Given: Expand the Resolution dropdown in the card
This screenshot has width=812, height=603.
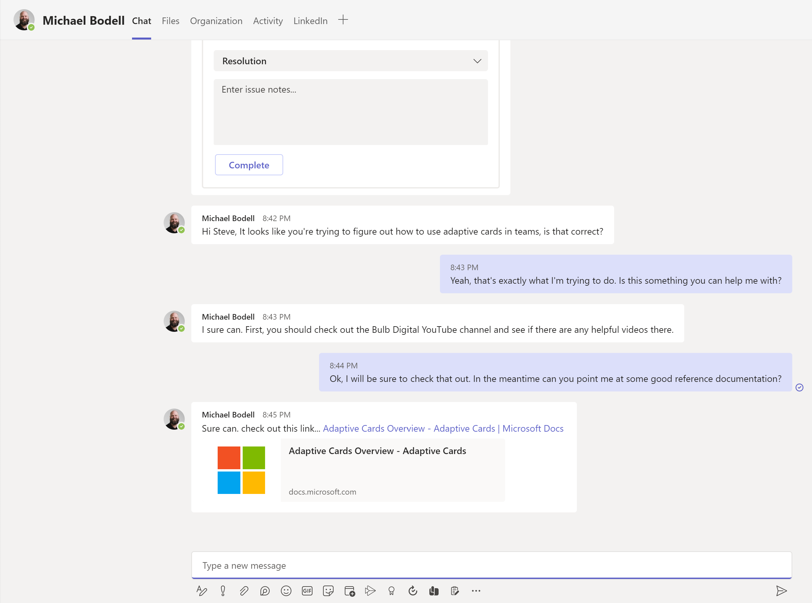Looking at the screenshot, I should coord(477,61).
